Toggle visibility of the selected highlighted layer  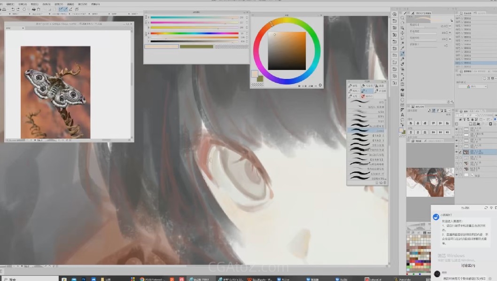(457, 152)
